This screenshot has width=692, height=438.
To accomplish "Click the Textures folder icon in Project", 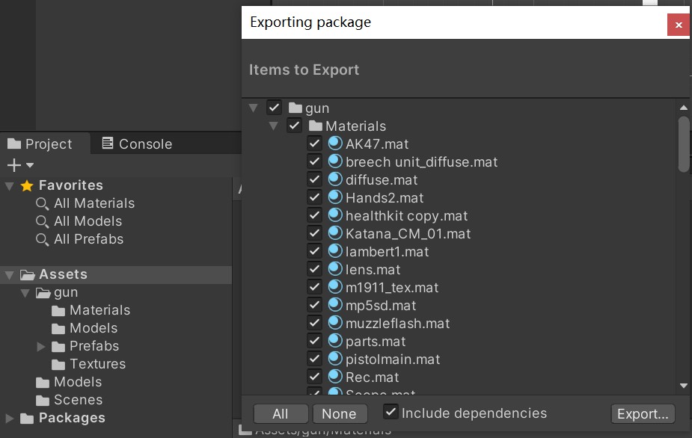I will [x=59, y=364].
